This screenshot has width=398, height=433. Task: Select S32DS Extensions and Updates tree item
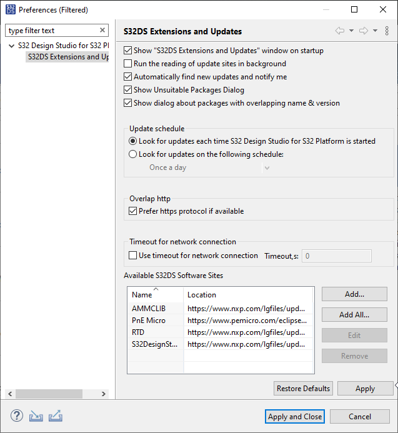[67, 57]
